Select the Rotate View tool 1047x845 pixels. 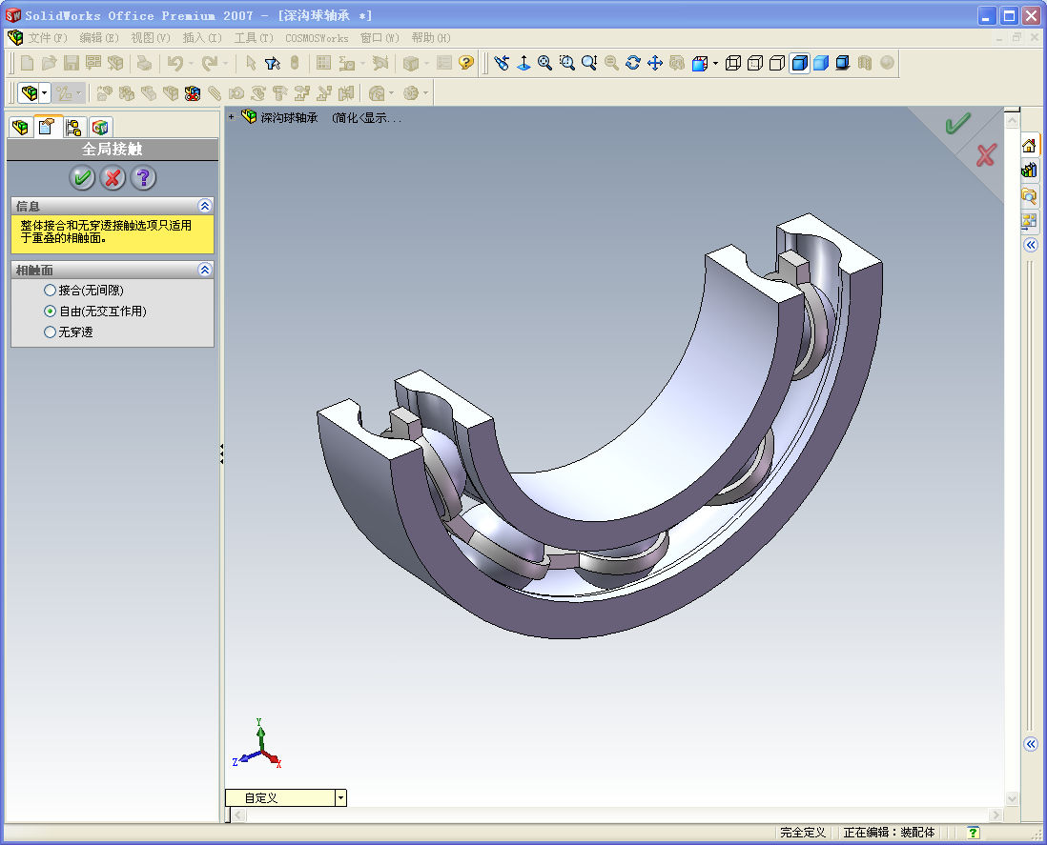[x=633, y=63]
